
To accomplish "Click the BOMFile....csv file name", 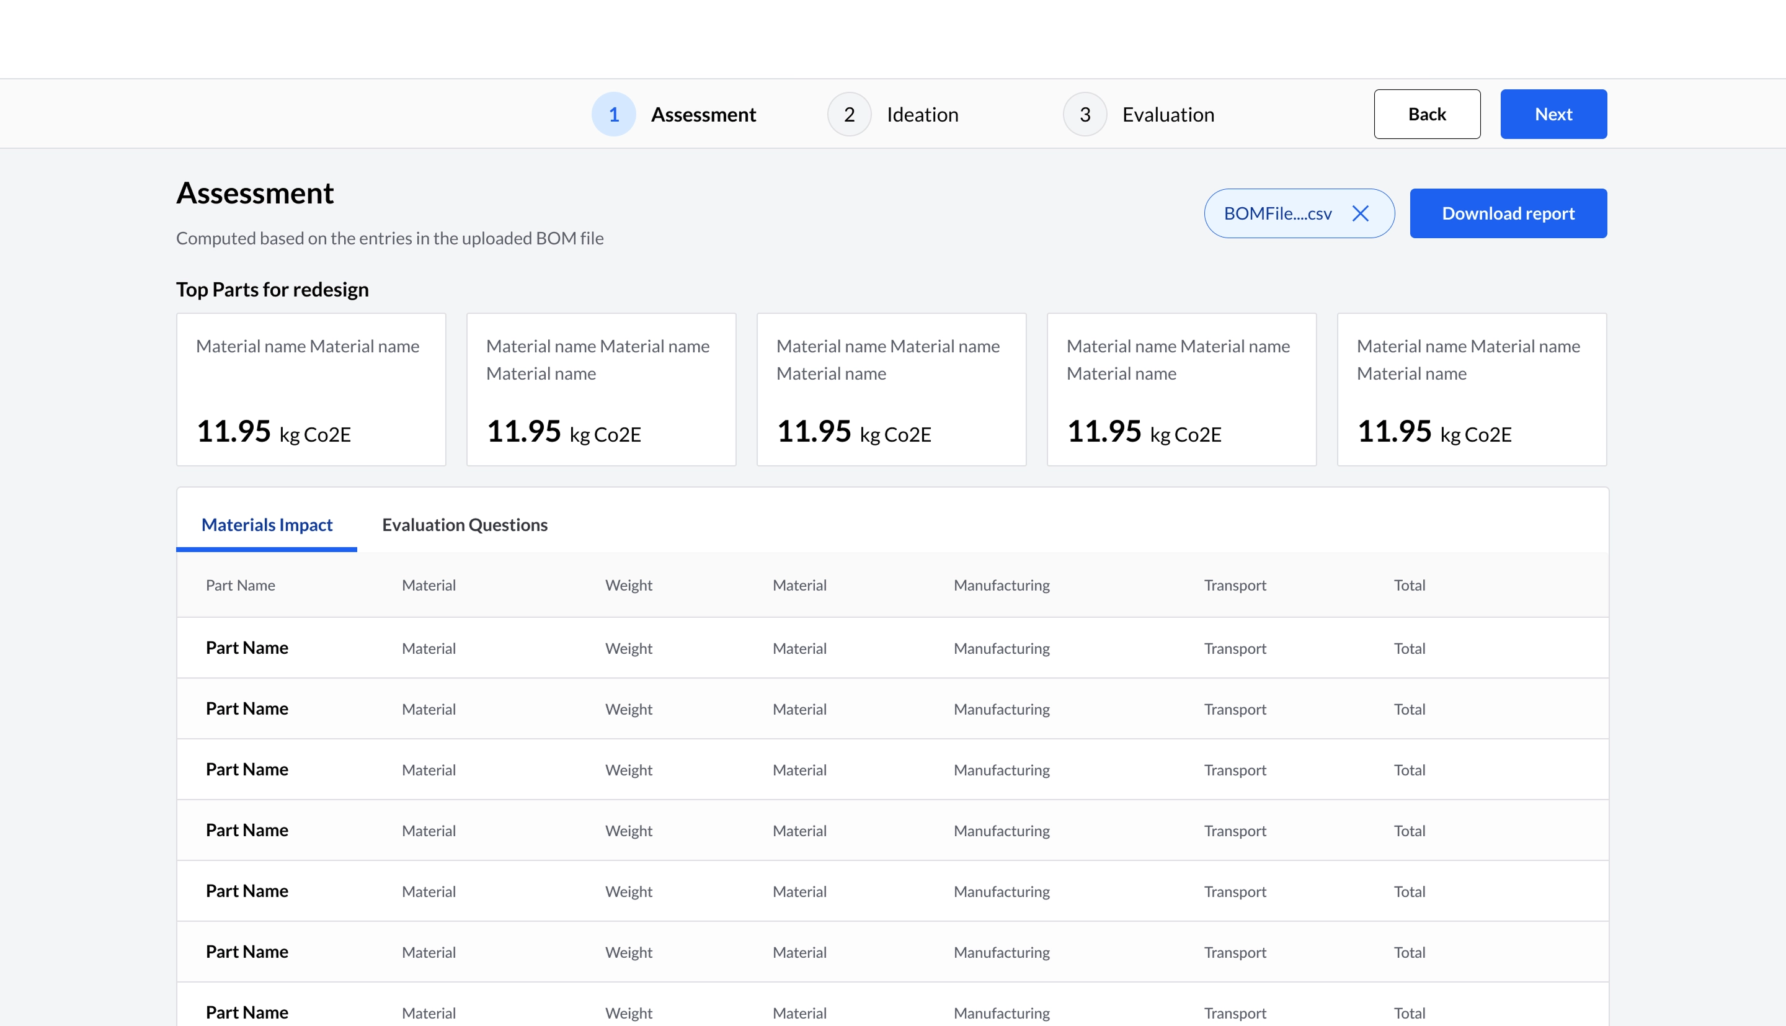I will [1277, 213].
